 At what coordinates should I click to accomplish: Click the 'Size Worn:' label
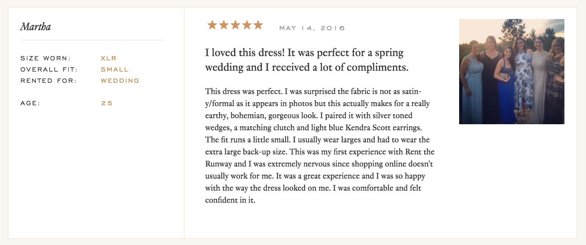click(45, 58)
